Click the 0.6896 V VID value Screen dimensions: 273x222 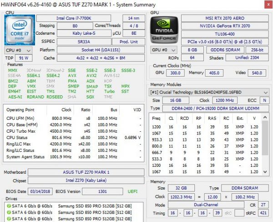[x=132, y=138]
